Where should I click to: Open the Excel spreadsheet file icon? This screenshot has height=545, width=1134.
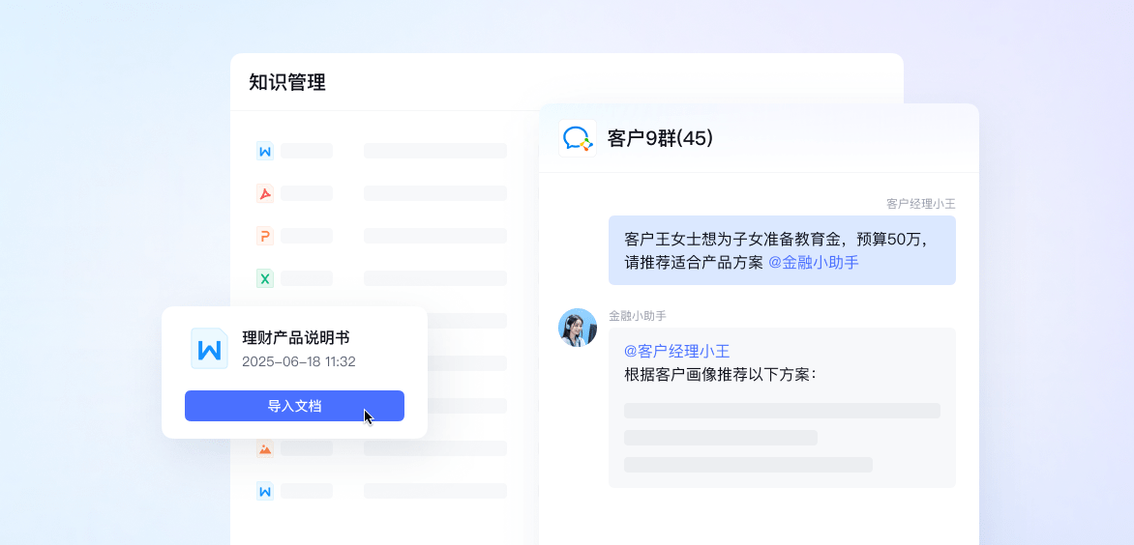(265, 278)
